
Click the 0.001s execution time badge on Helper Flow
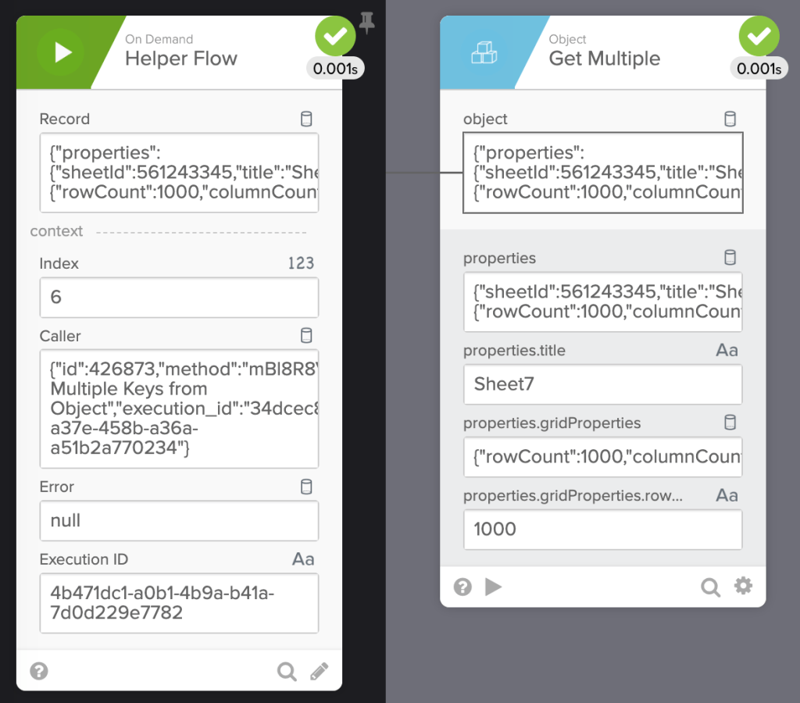[335, 69]
